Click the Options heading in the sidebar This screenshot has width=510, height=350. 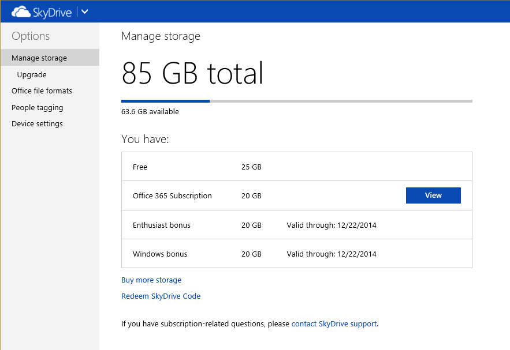click(x=31, y=36)
